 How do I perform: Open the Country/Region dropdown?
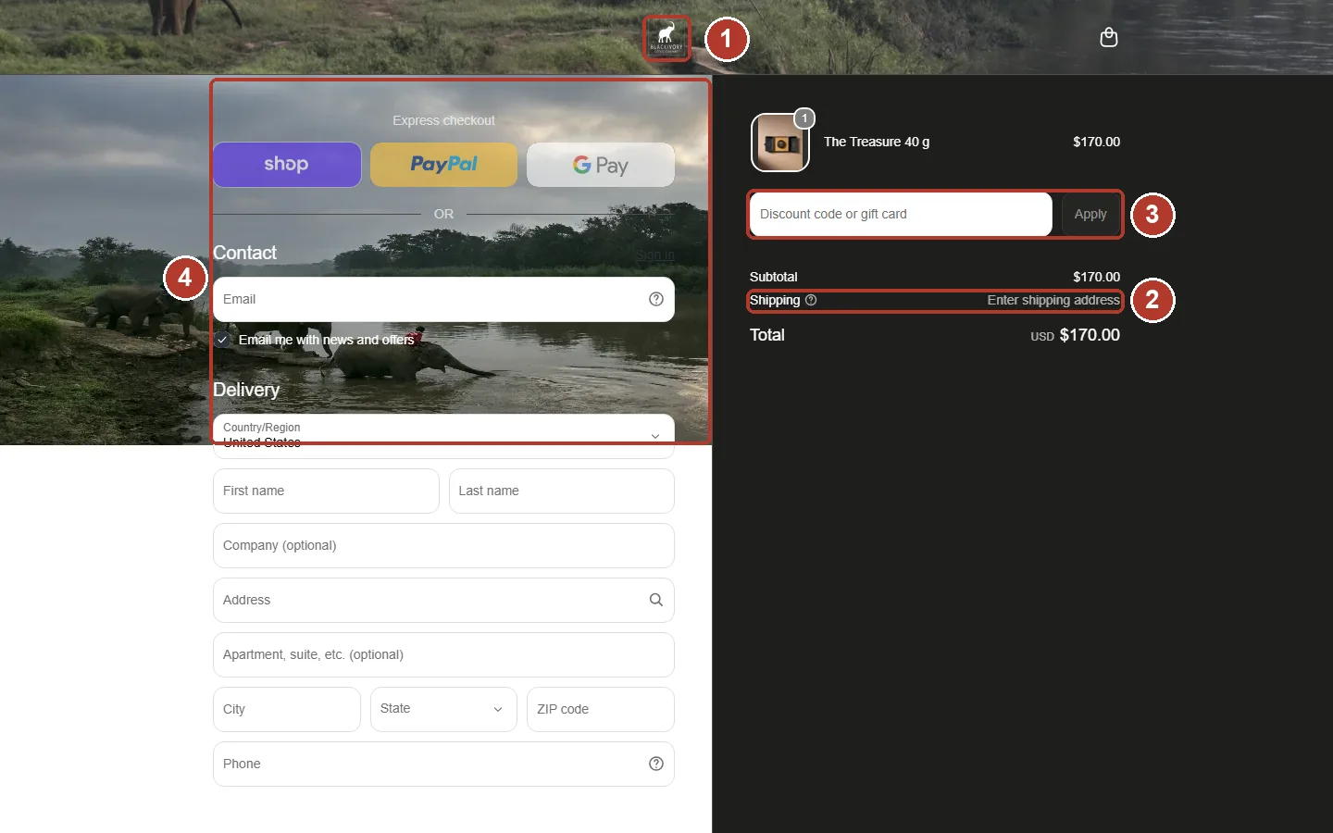click(443, 435)
